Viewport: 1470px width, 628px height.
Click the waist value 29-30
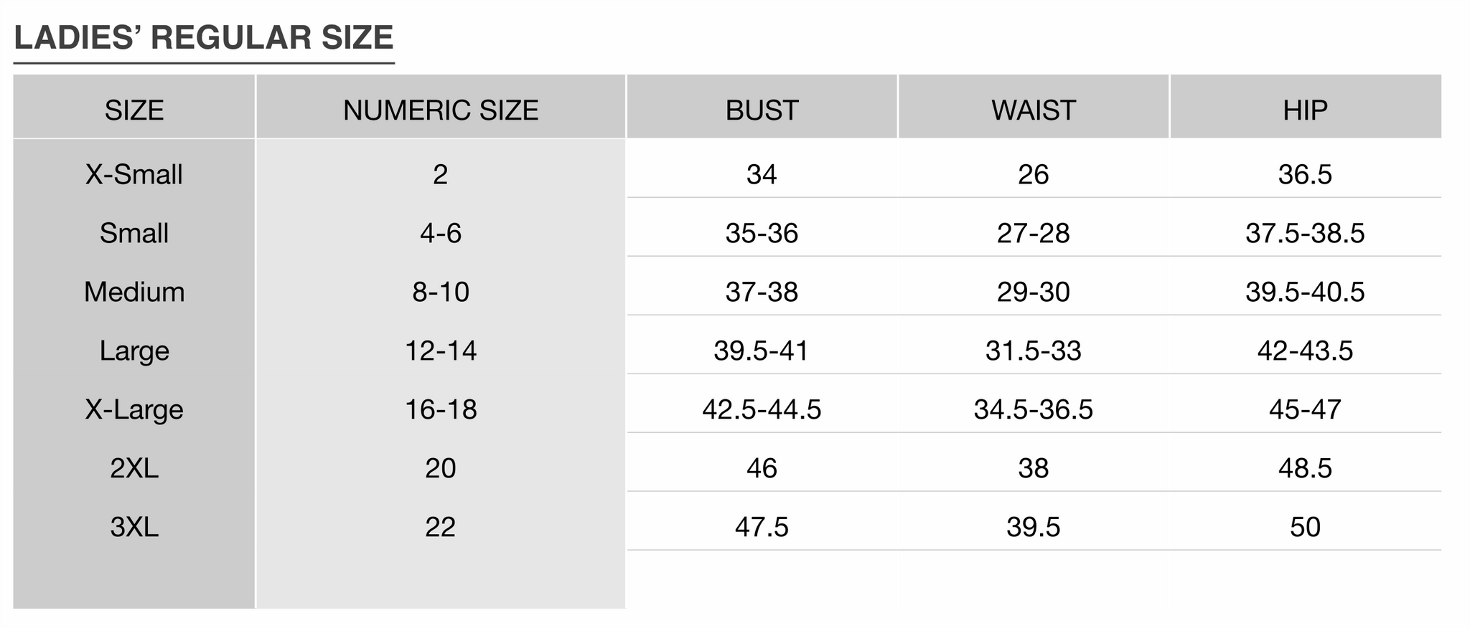coord(1034,292)
